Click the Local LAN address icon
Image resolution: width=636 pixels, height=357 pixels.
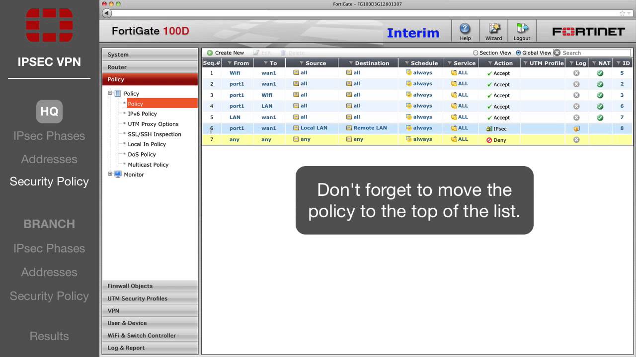(x=296, y=128)
